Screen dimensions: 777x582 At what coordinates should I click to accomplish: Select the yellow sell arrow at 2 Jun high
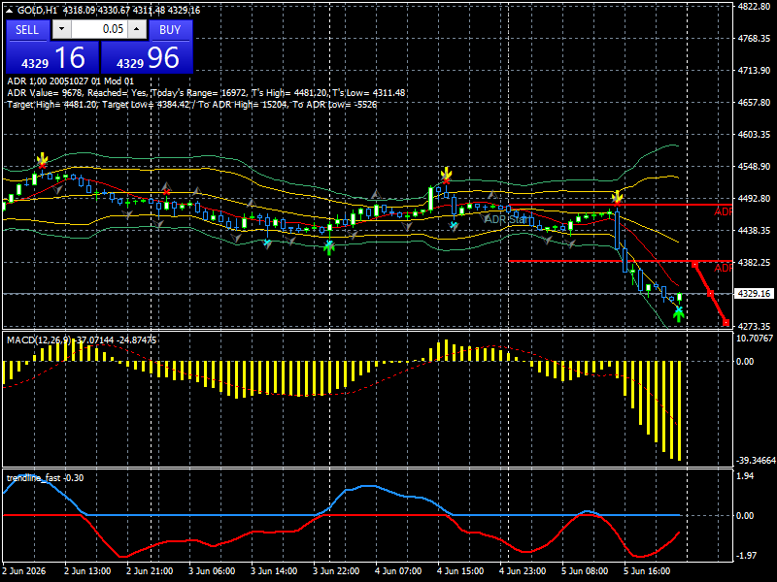[x=43, y=158]
